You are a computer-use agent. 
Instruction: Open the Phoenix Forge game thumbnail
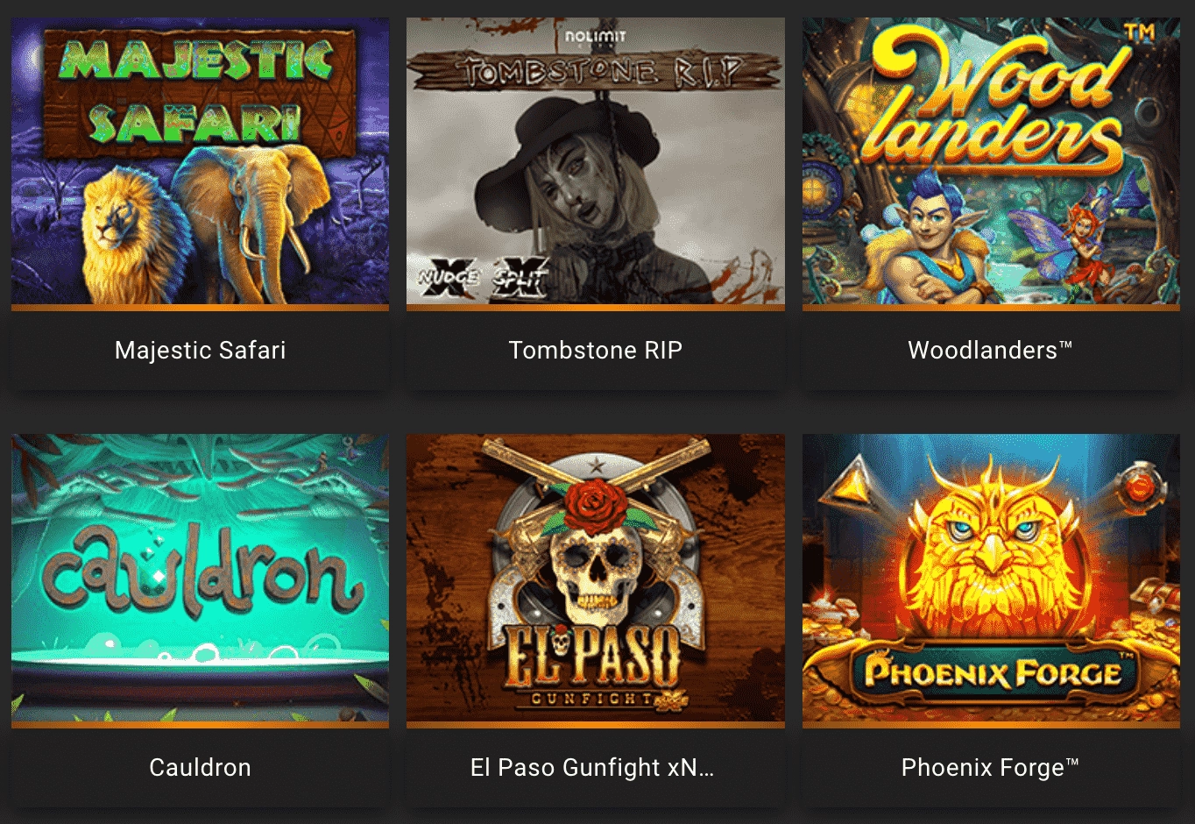tap(991, 578)
